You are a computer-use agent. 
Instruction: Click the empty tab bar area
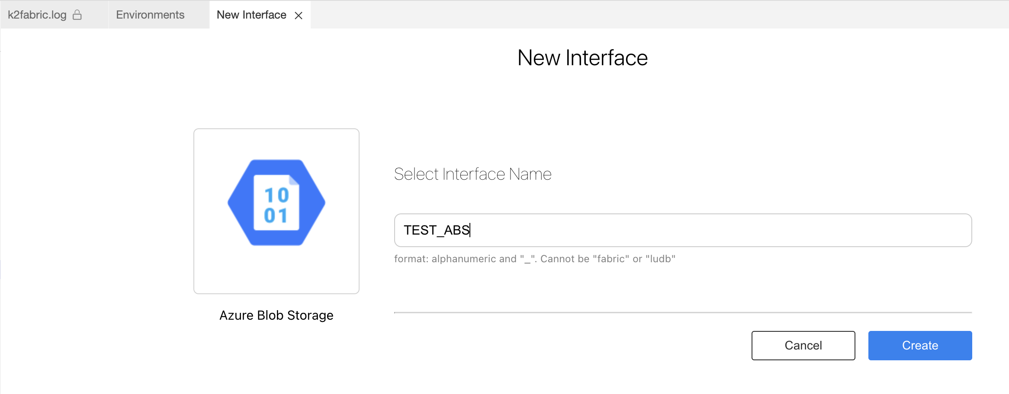[x=649, y=15]
